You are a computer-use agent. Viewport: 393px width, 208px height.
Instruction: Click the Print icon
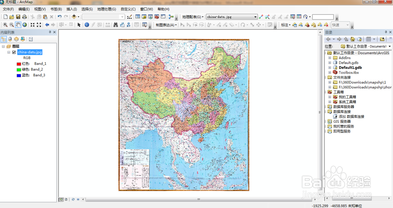24,17
